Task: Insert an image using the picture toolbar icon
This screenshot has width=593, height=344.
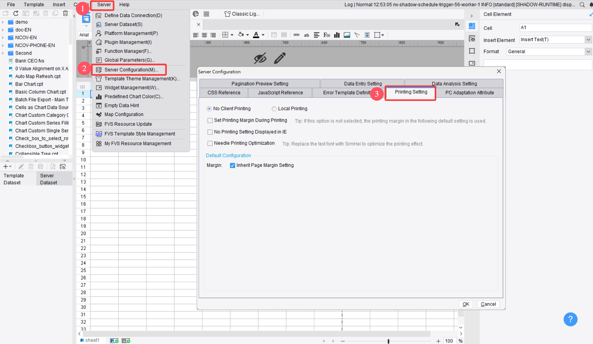Action: point(347,35)
